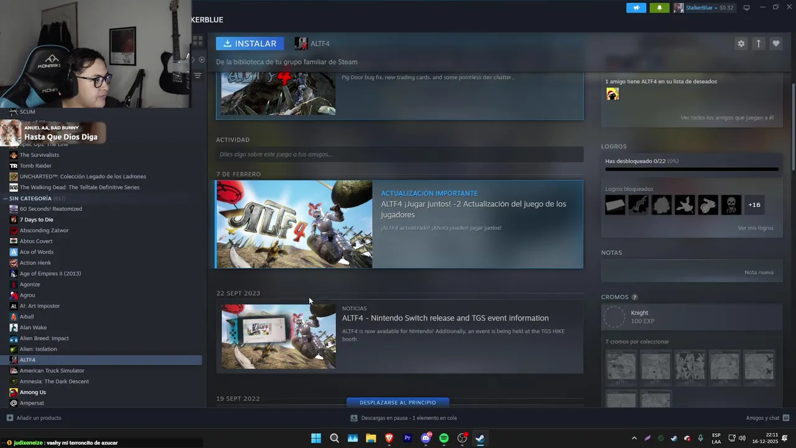Click the help icon next to CROMOS
This screenshot has width=796, height=448.
(x=634, y=297)
